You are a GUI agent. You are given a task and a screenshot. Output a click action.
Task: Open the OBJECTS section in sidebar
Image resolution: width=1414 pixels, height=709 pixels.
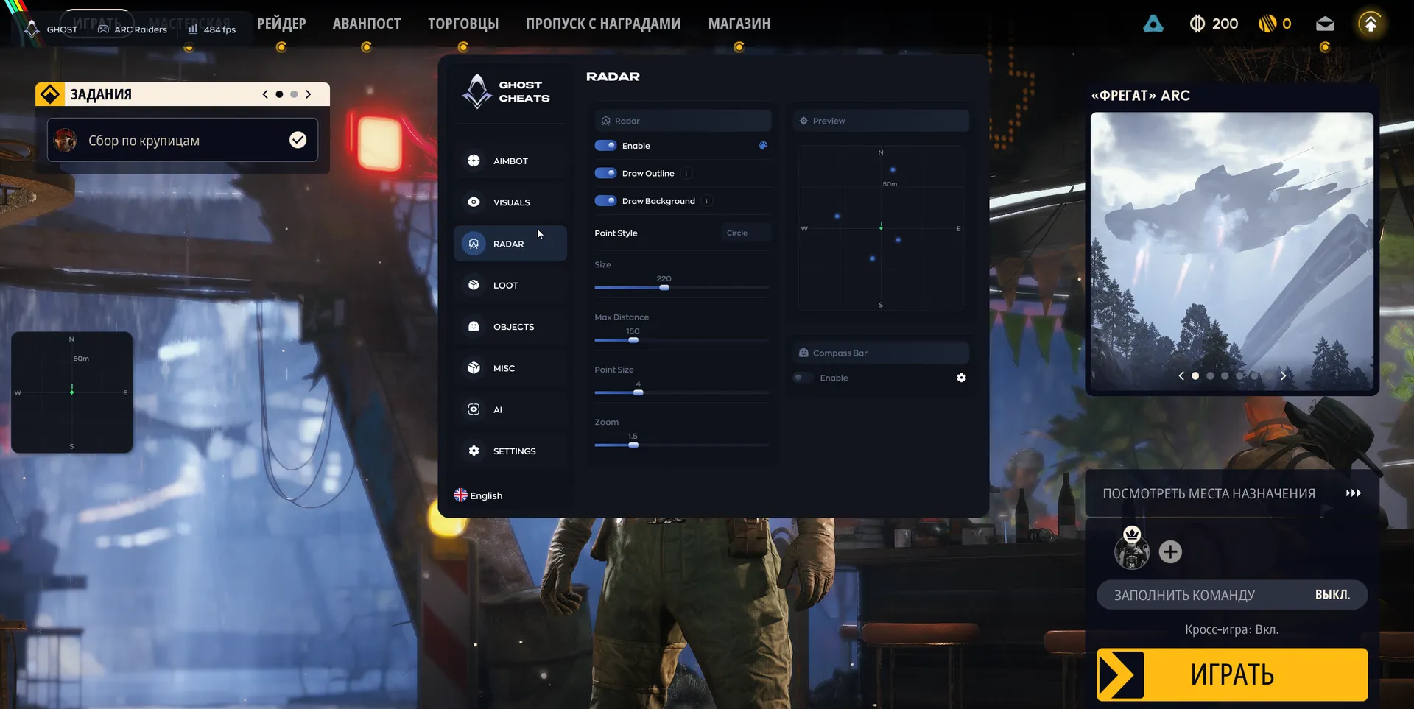point(510,326)
